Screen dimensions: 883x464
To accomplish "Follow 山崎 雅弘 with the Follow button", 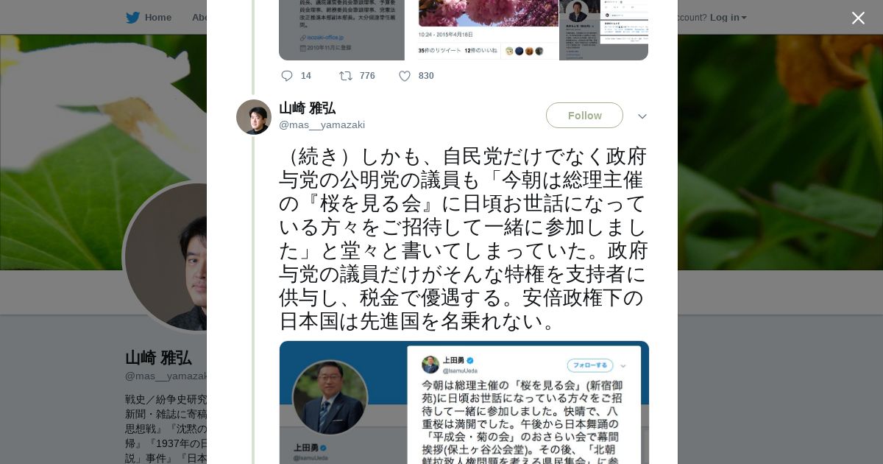I will (584, 116).
